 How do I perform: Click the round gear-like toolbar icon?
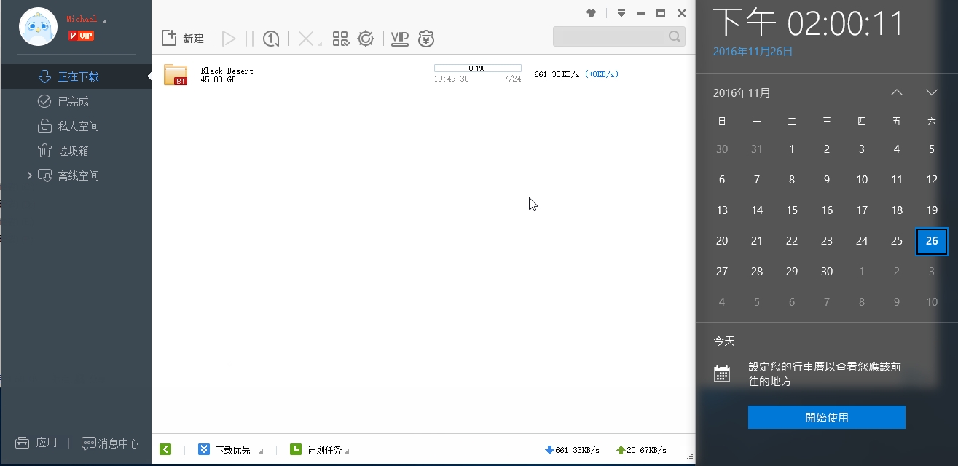[366, 39]
